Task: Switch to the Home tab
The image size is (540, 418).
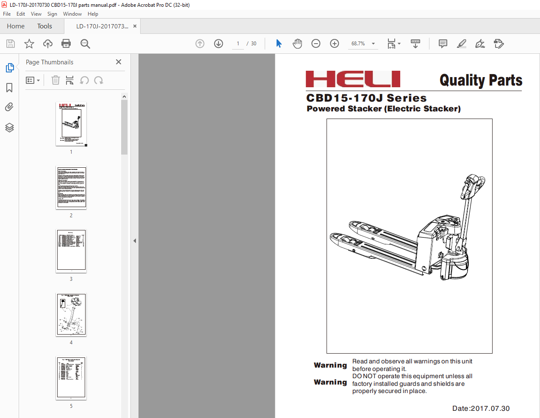Action: [16, 26]
